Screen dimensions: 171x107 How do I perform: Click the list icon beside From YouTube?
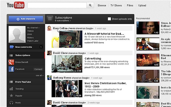coord(11,82)
